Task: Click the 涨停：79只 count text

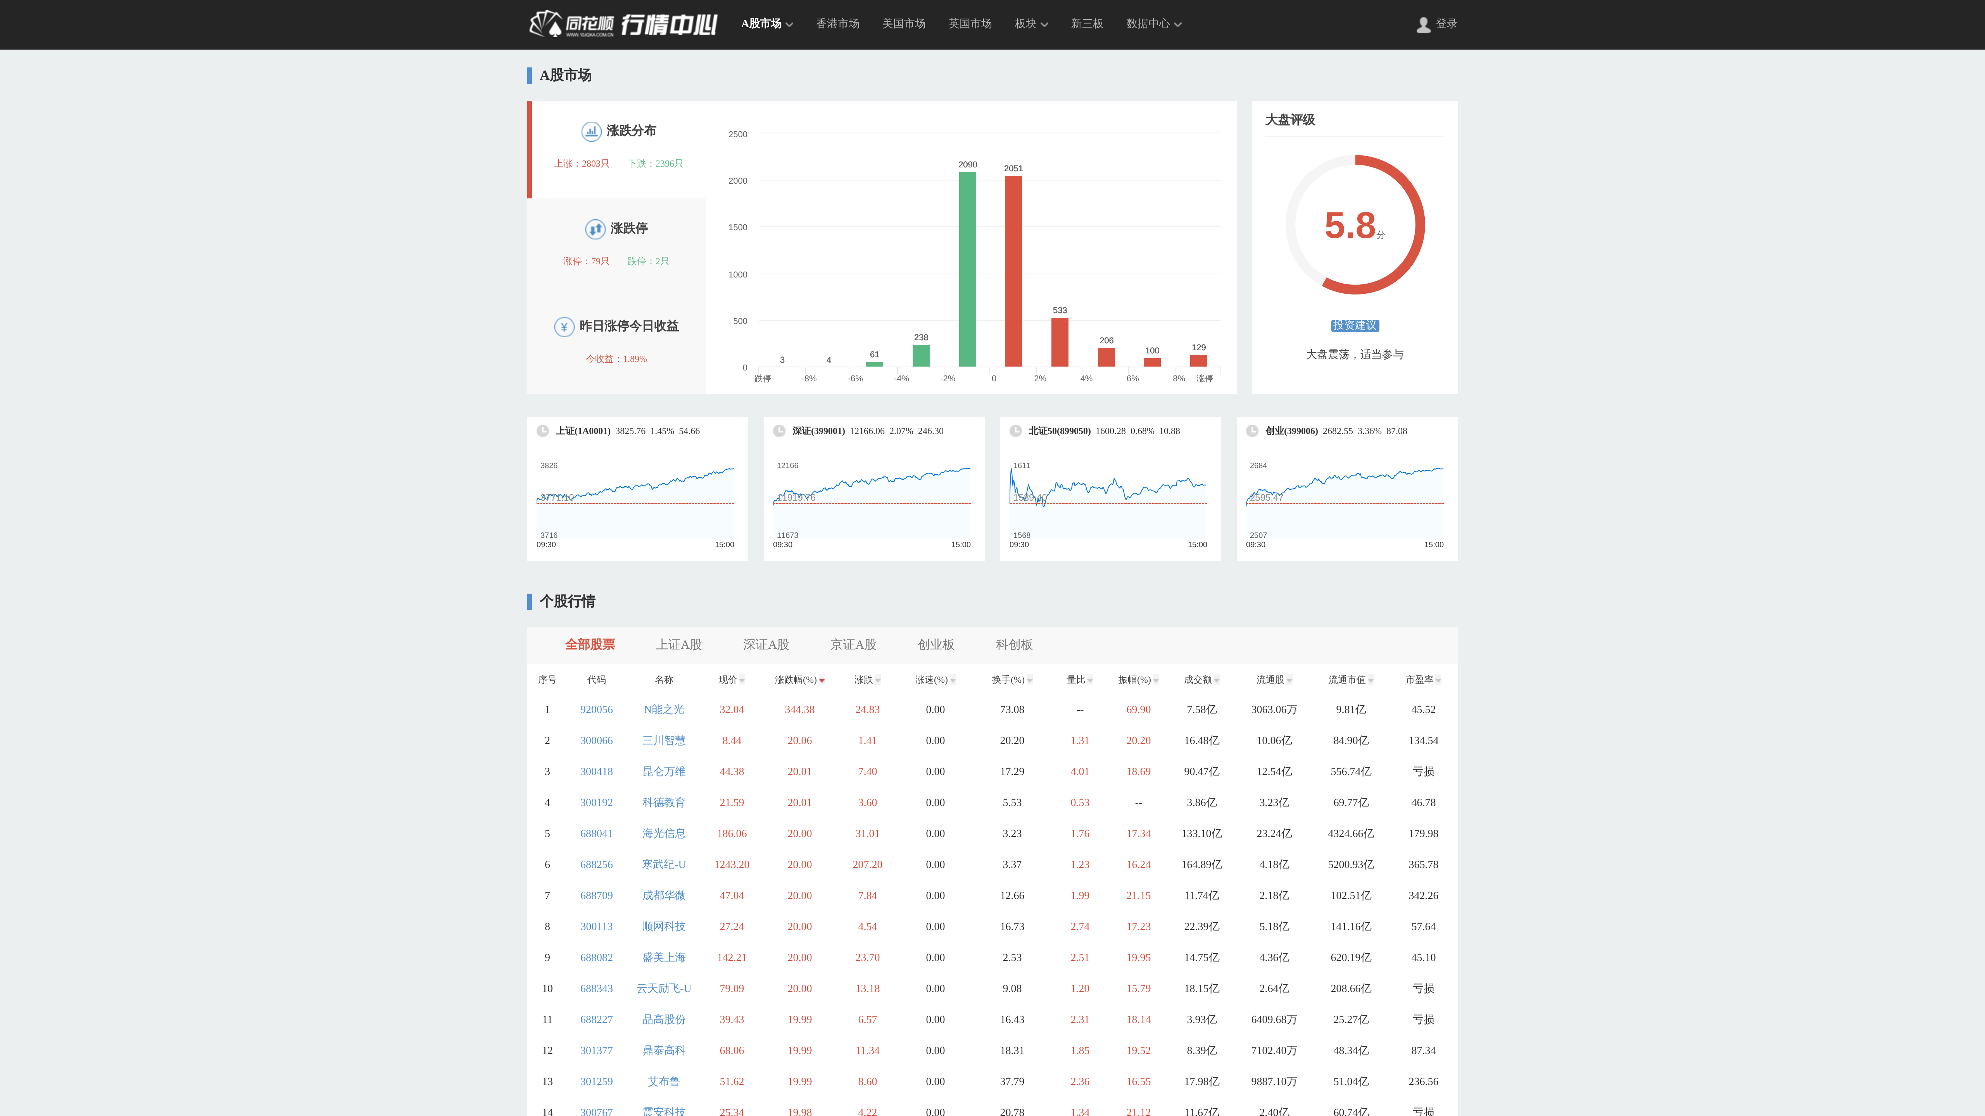Action: [586, 261]
